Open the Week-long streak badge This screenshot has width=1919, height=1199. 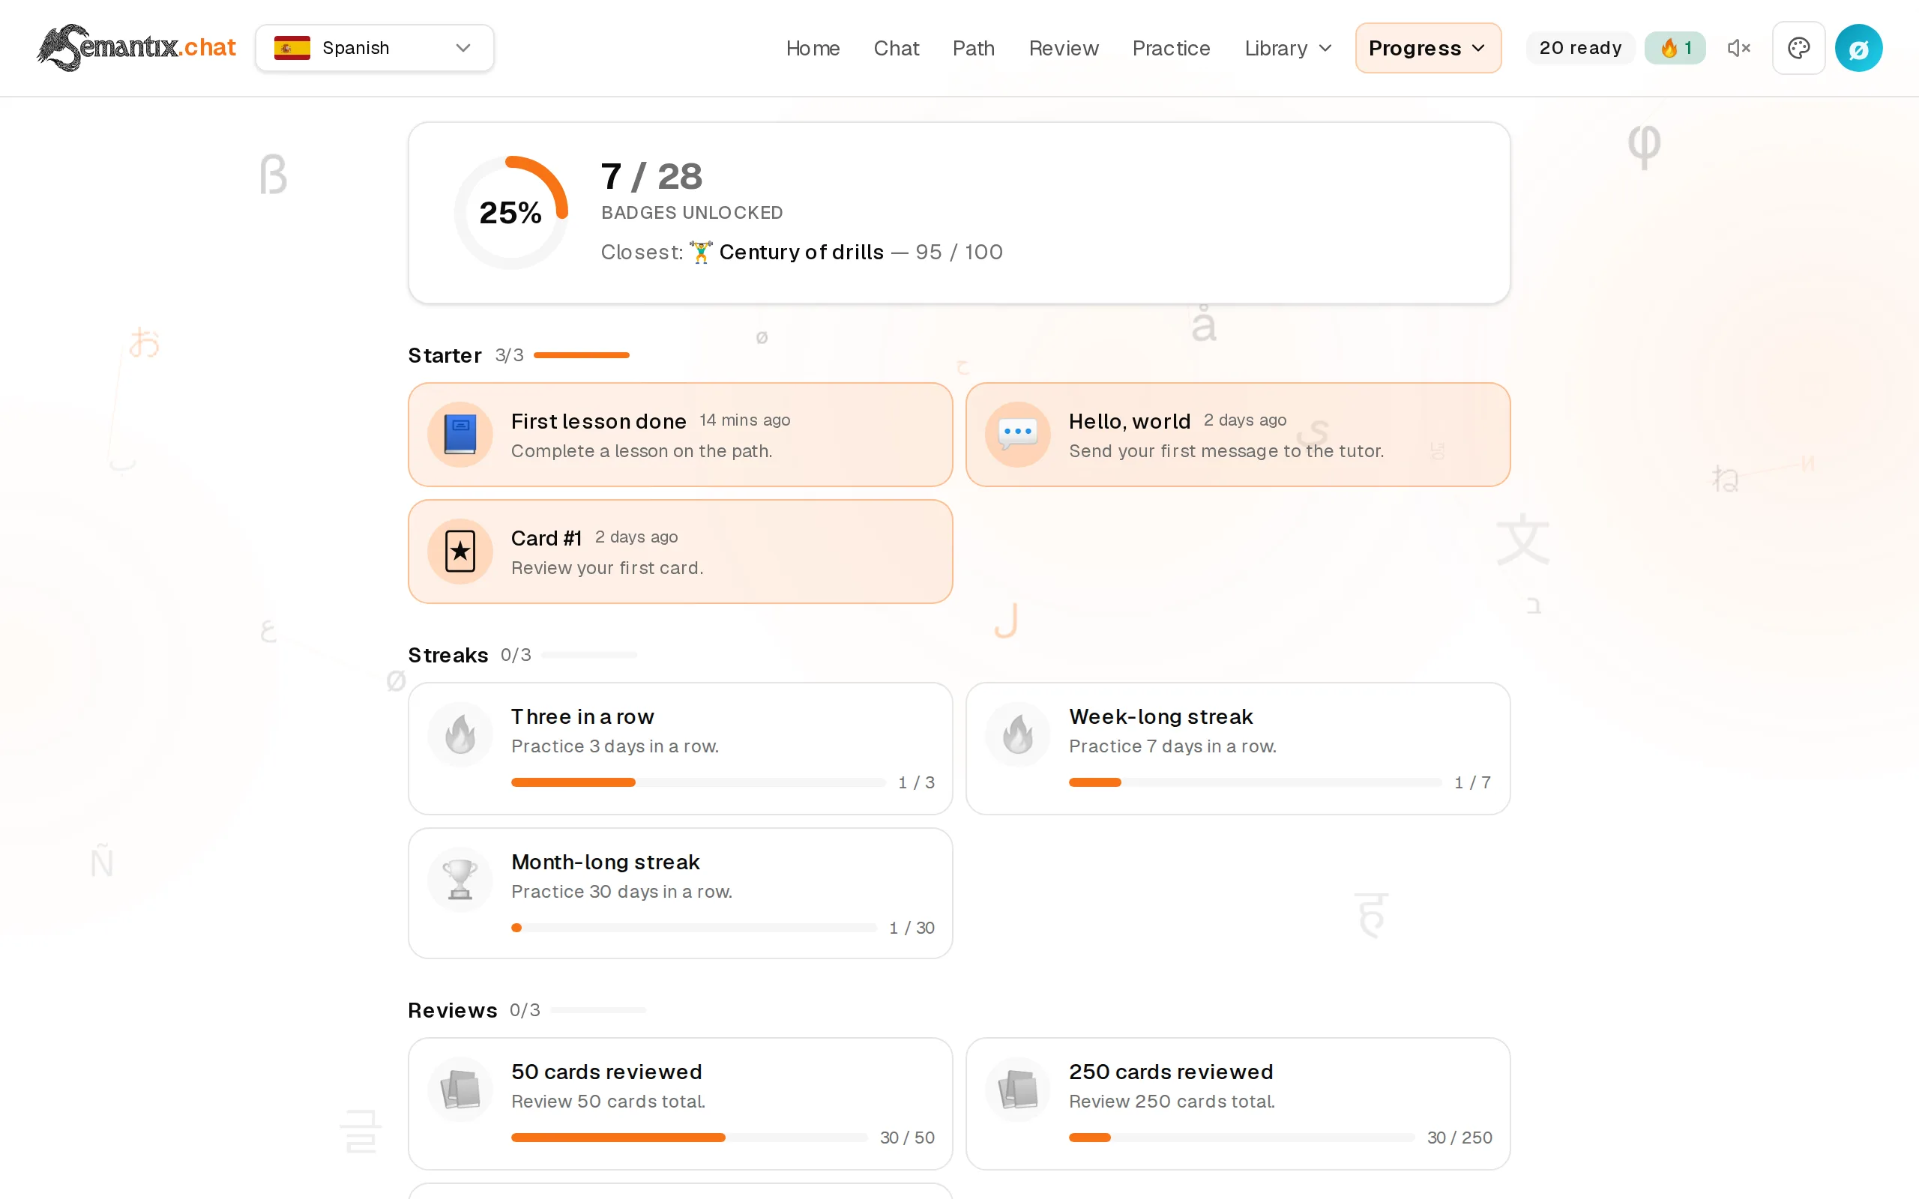coord(1237,748)
